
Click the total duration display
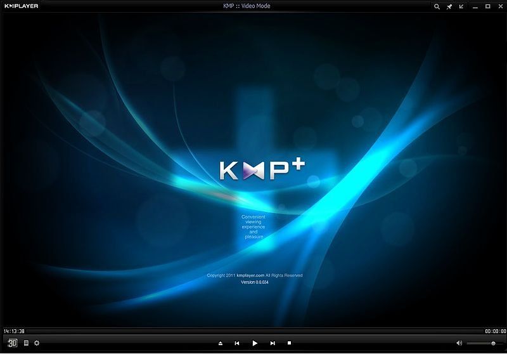[494, 331]
